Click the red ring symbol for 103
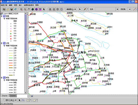This screenshot has height=105, width=138. (11, 36)
